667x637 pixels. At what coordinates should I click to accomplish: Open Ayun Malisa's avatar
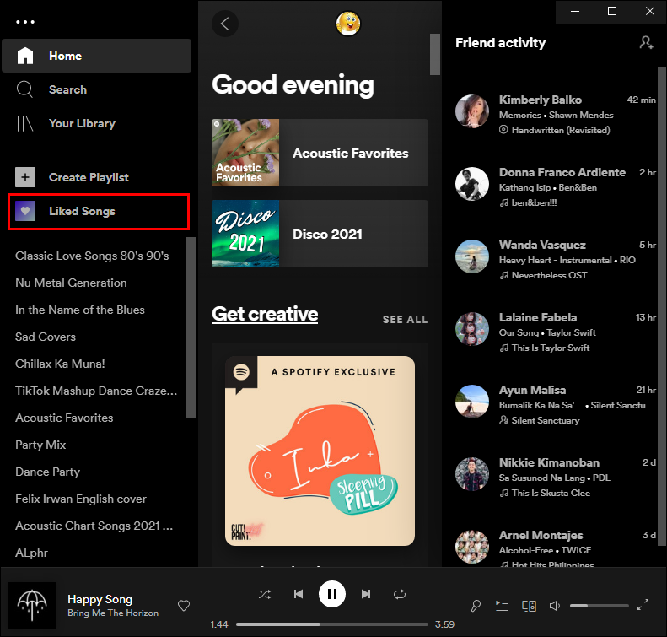click(472, 402)
